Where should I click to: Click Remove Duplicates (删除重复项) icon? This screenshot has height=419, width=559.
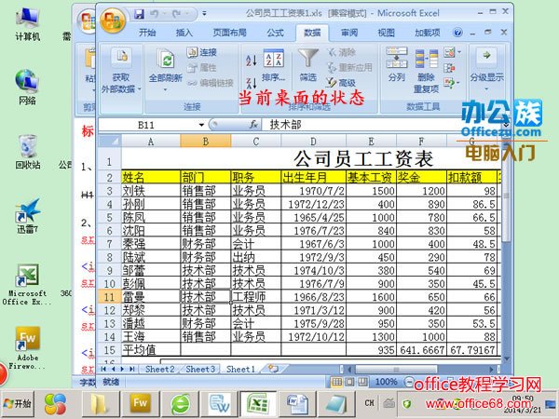coord(427,59)
